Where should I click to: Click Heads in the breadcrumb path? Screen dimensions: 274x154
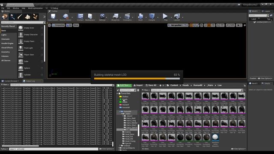[x=185, y=86]
